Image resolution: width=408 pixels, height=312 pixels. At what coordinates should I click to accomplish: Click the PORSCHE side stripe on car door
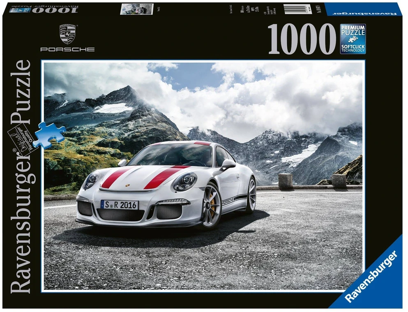tap(234, 200)
